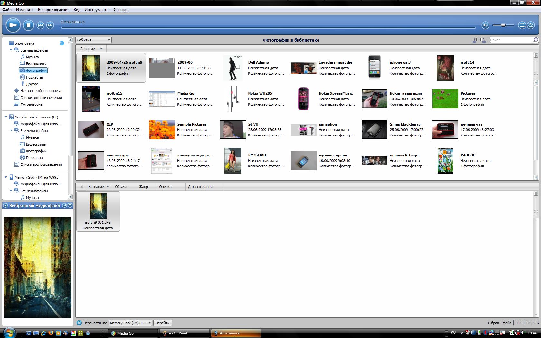Switch to scr7 - Paint window
This screenshot has height=338, width=541.
point(184,333)
